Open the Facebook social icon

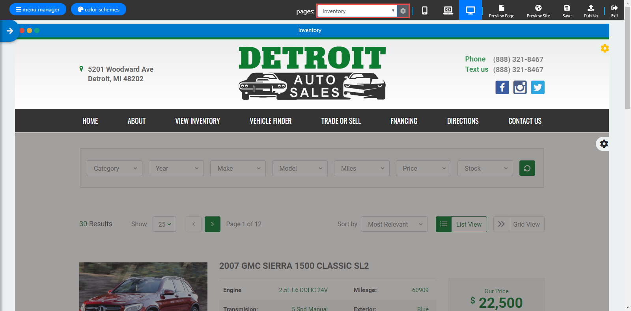tap(502, 88)
